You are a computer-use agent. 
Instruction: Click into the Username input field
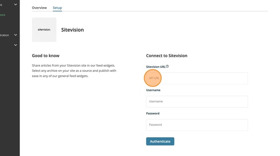click(197, 102)
